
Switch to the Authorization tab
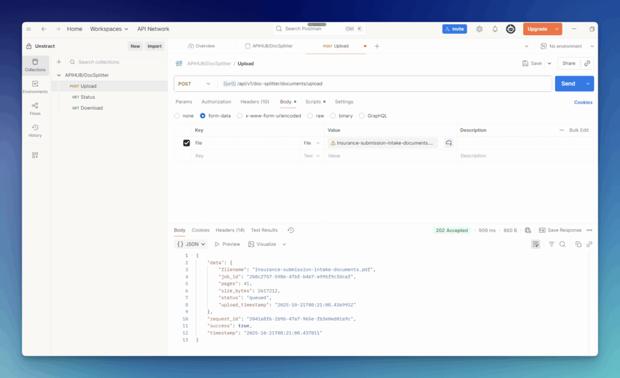click(x=216, y=102)
